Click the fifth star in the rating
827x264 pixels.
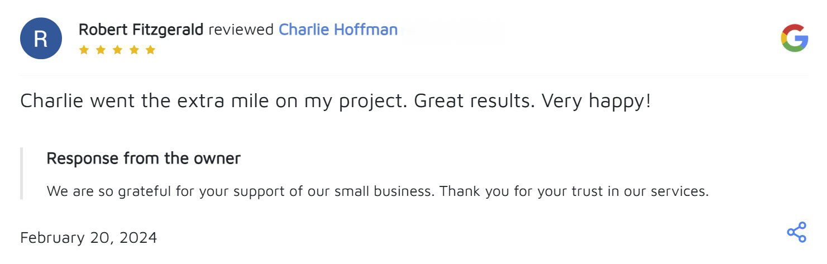150,50
